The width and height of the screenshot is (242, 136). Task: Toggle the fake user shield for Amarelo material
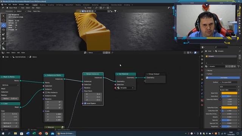230,66
